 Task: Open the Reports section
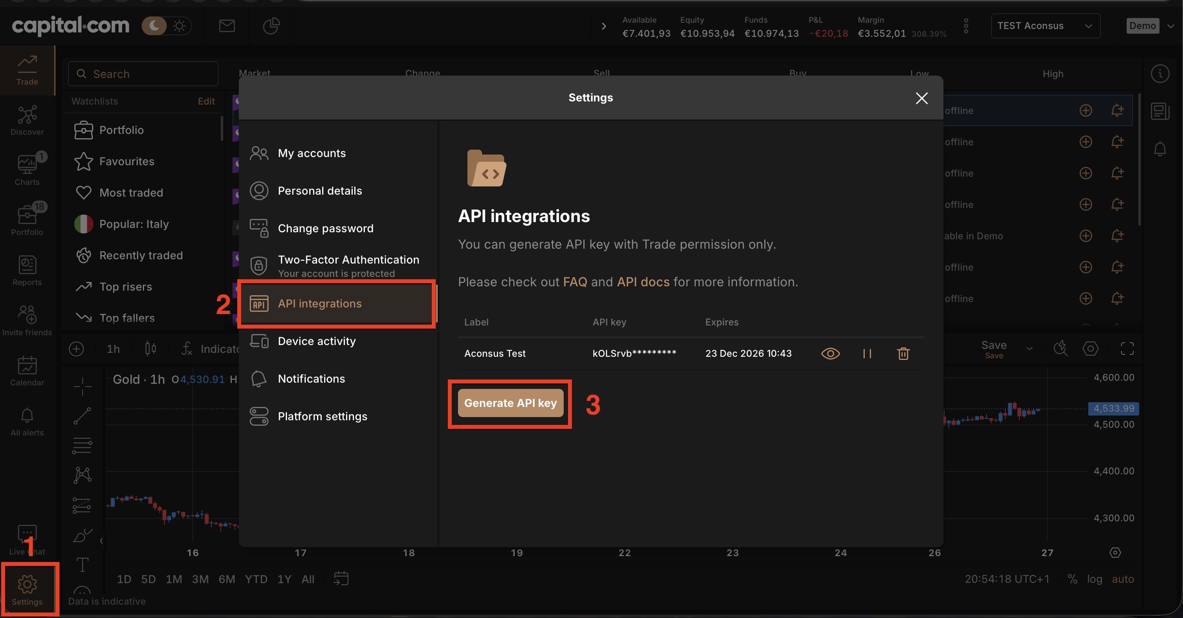[27, 270]
